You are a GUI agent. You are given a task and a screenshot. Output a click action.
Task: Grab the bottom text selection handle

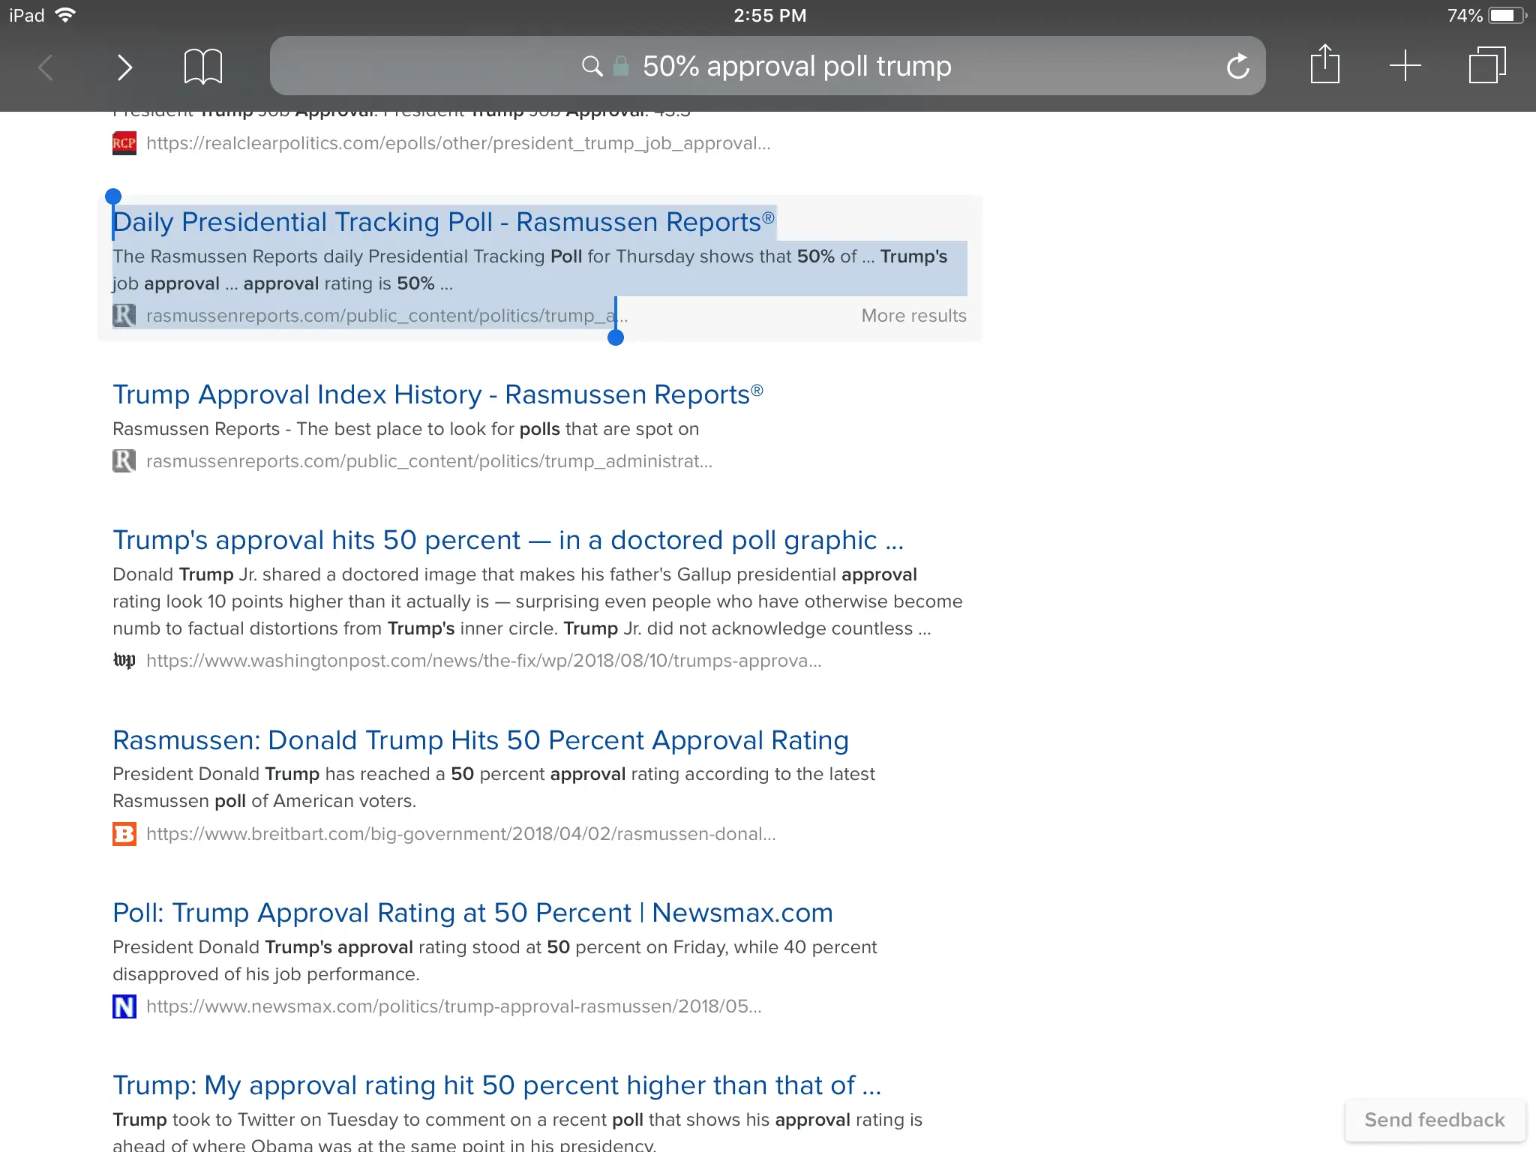click(616, 338)
